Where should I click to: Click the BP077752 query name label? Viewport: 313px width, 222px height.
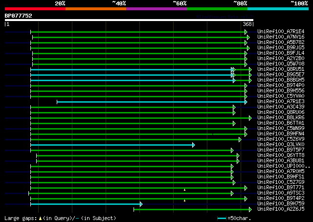(19, 16)
